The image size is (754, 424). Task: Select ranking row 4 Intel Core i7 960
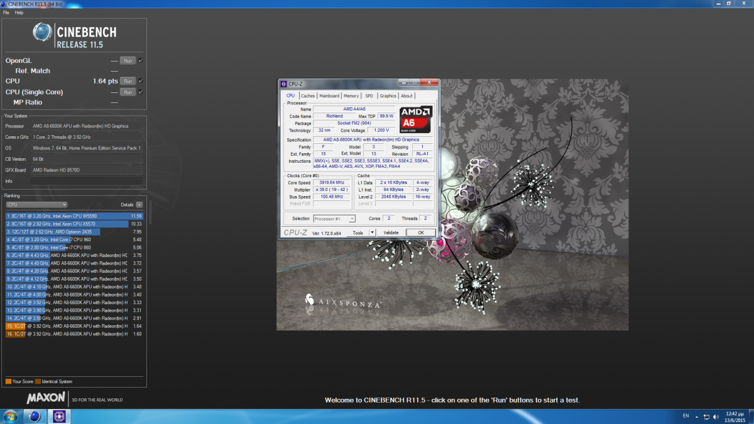(75, 239)
